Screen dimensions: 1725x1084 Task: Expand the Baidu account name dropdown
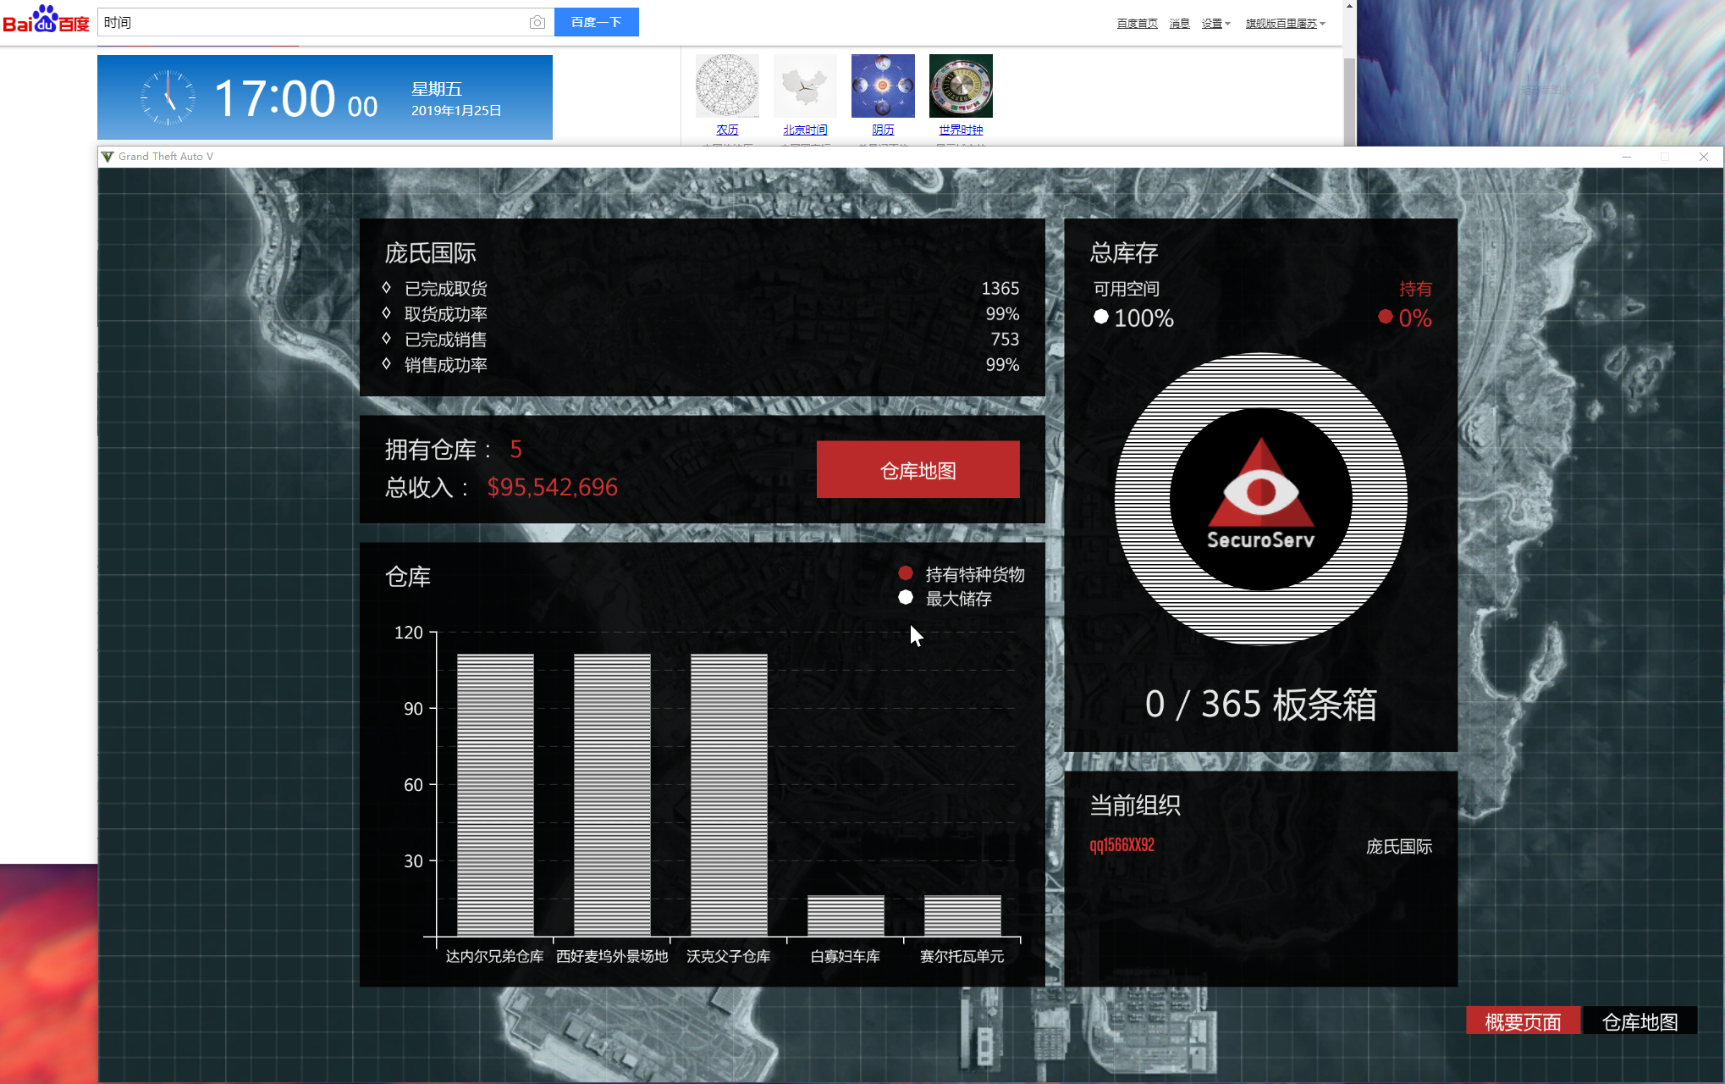click(1285, 24)
